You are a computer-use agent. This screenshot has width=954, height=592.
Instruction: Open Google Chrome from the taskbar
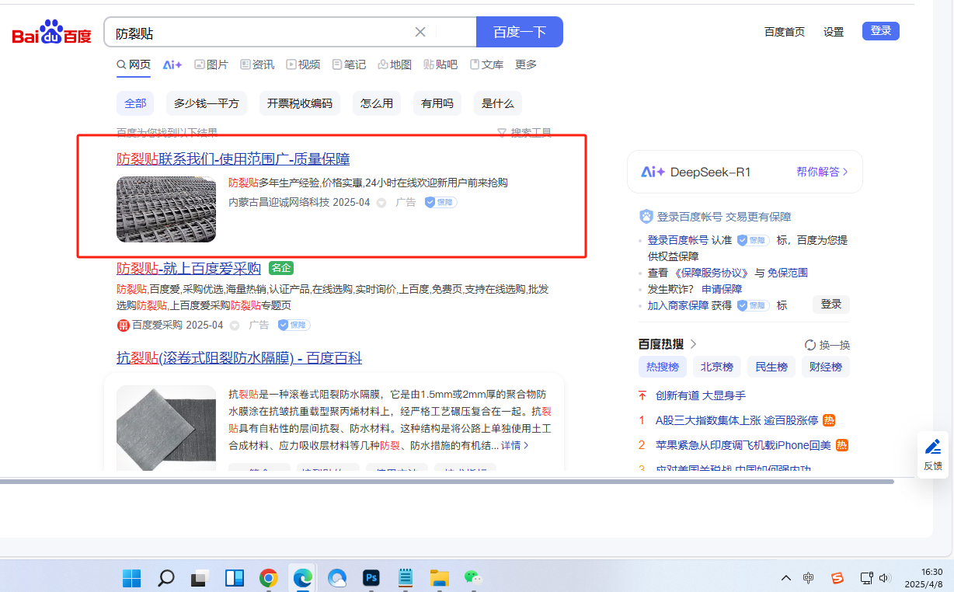[x=268, y=578]
